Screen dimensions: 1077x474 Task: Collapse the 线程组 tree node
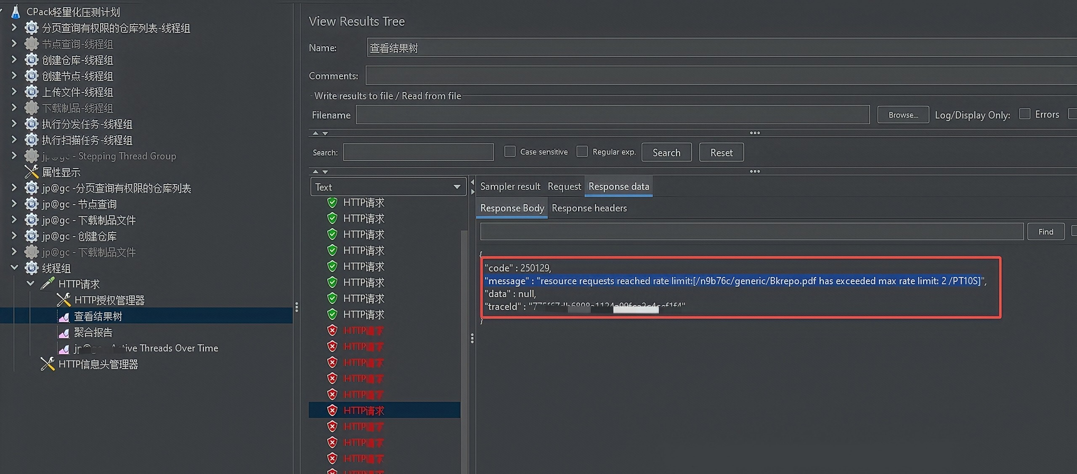pos(14,268)
